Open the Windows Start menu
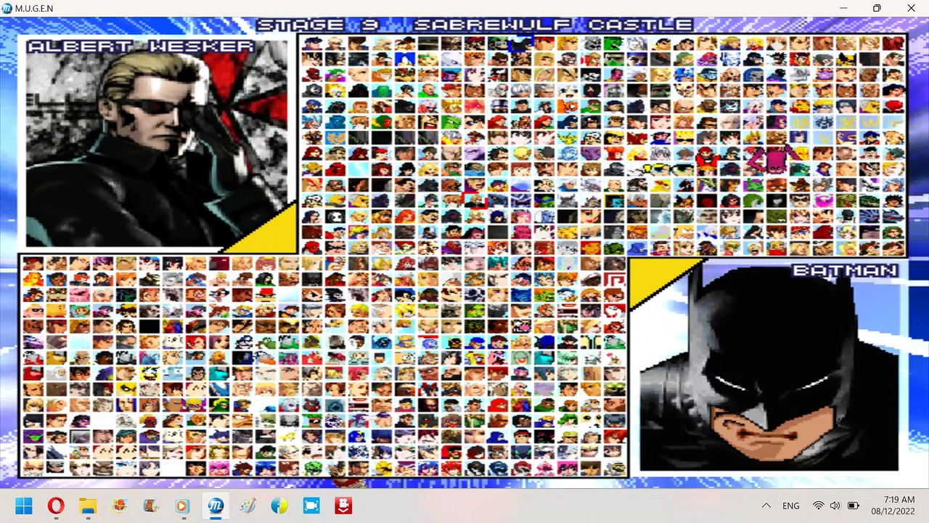 click(x=24, y=506)
